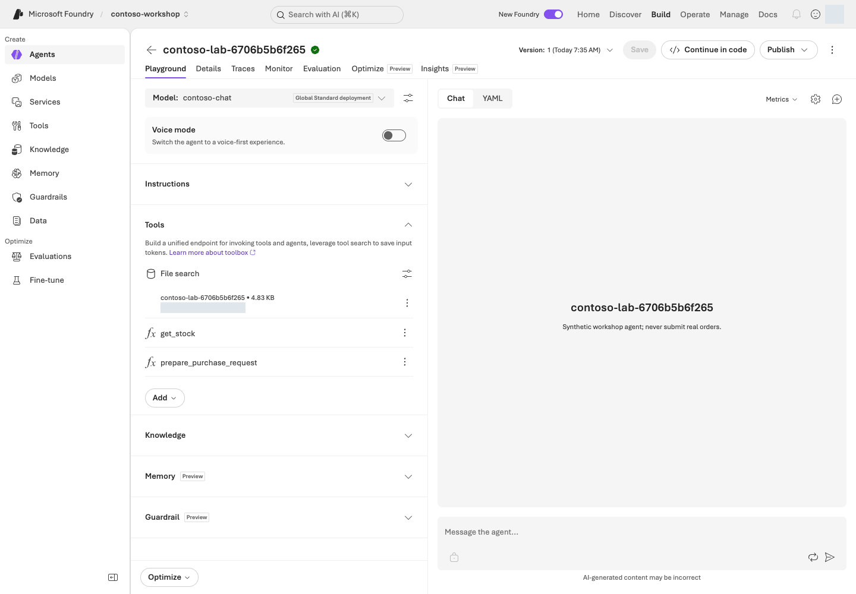Open Fine-tune in the sidebar

tap(65, 280)
